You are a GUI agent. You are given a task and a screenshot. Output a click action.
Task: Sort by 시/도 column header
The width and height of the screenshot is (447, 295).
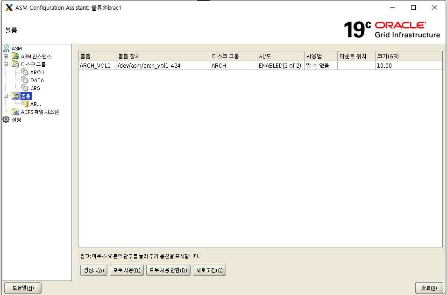[x=281, y=56]
